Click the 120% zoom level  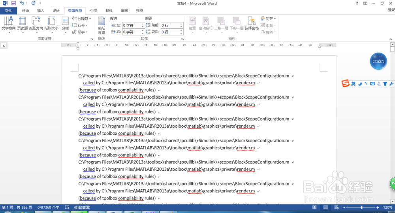pyautogui.click(x=387, y=207)
